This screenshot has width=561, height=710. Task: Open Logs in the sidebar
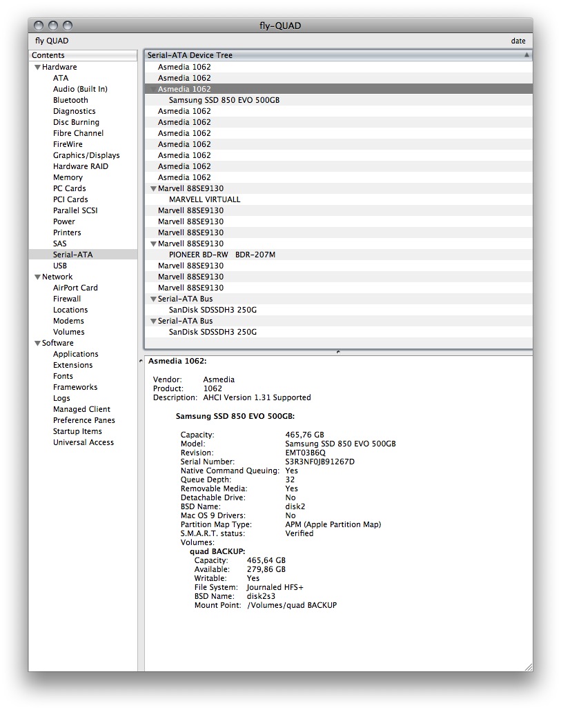coord(61,399)
